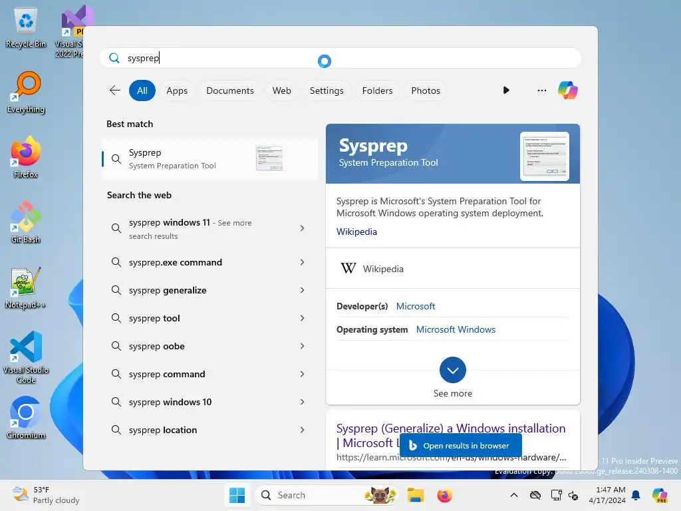Viewport: 681px width, 511px height.
Task: Switch to the Apps filter tab
Action: (x=177, y=90)
